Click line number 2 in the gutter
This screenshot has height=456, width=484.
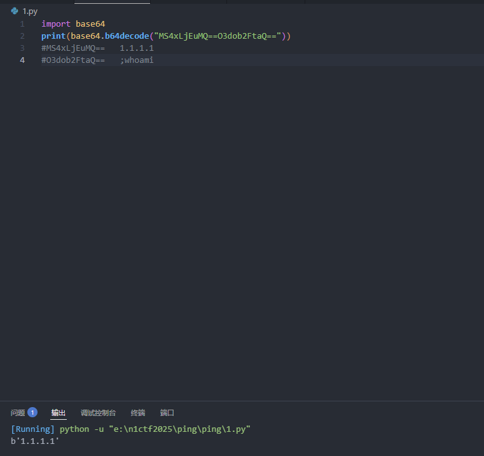click(x=22, y=36)
